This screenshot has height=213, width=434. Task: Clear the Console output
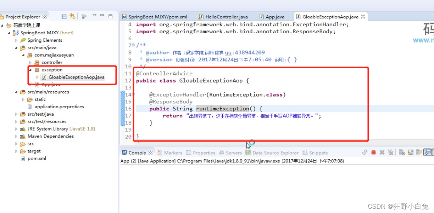402,152
